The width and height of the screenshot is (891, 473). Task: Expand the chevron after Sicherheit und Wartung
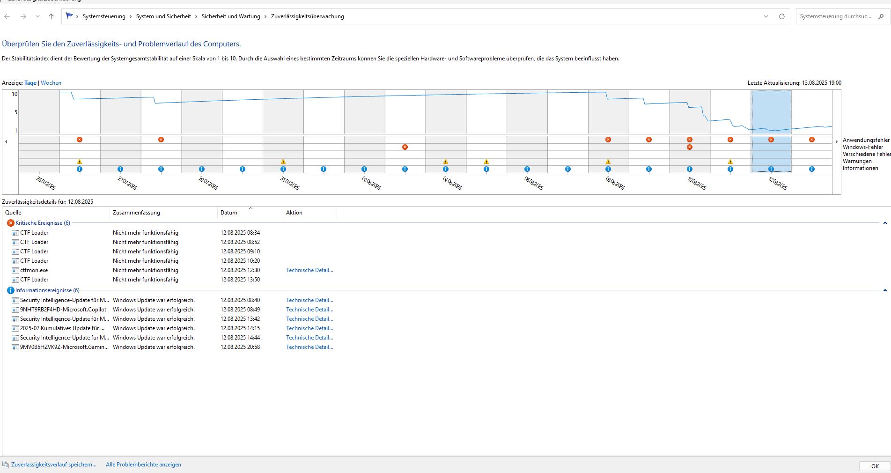click(x=265, y=16)
